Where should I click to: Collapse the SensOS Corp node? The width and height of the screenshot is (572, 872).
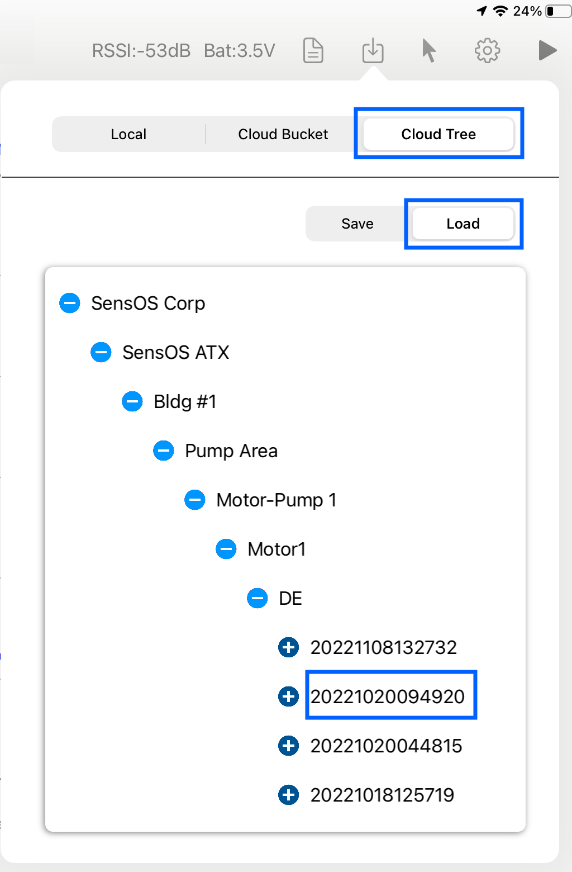[x=70, y=303]
